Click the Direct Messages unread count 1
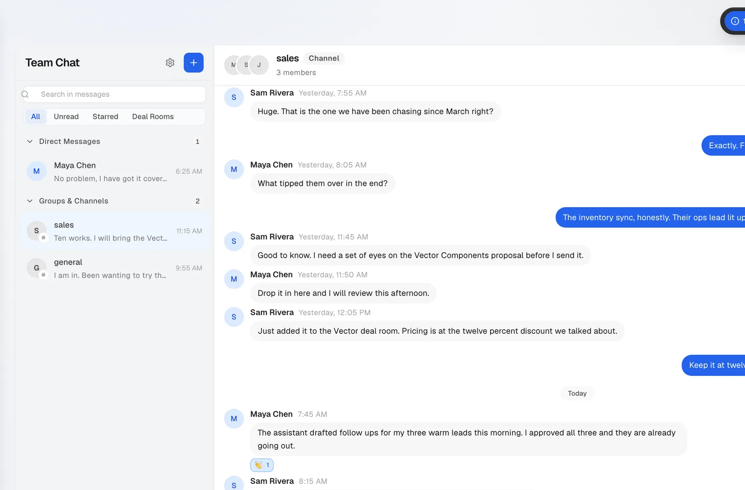745x490 pixels. point(197,141)
